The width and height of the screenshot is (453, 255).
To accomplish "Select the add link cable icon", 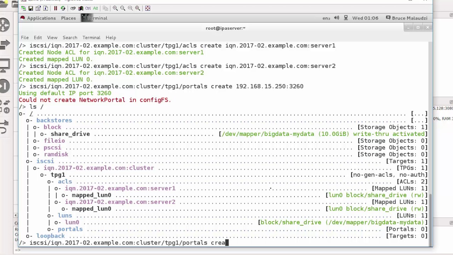I will tap(4, 126).
